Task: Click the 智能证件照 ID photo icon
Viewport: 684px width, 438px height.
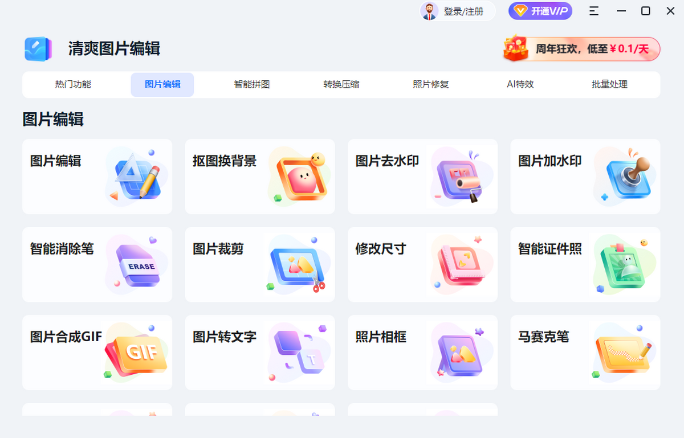Action: (624, 264)
